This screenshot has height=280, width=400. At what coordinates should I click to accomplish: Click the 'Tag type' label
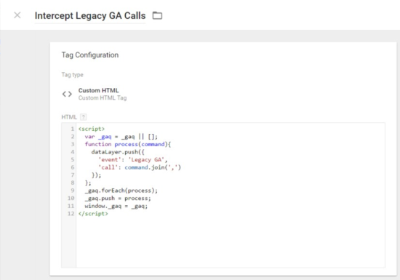tap(73, 75)
